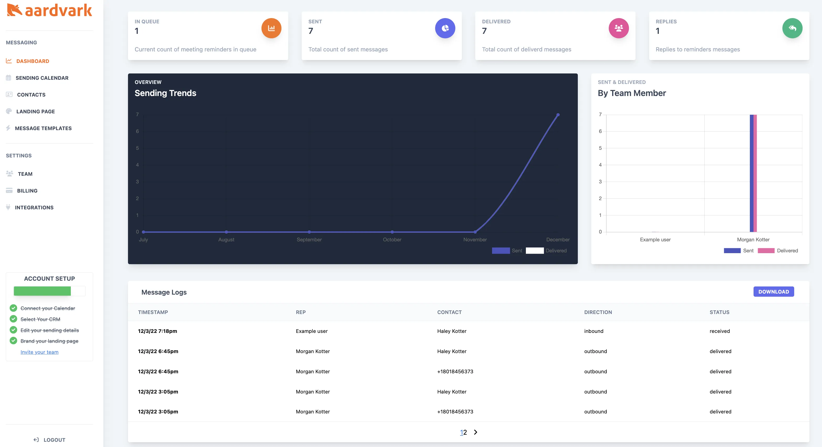
Task: Select the Message Templates lightning icon
Action: 9,128
